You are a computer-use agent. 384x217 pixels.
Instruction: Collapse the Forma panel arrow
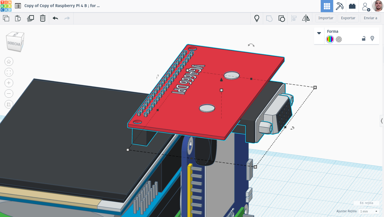319,33
